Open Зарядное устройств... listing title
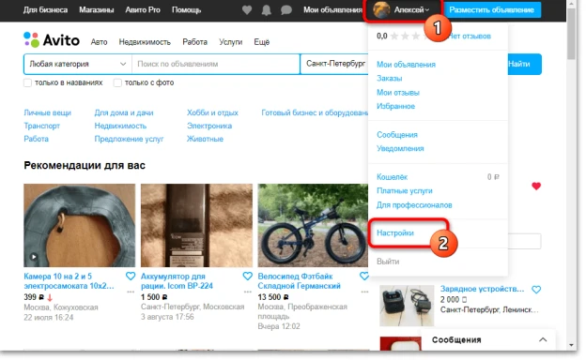586x360 pixels. point(482,289)
